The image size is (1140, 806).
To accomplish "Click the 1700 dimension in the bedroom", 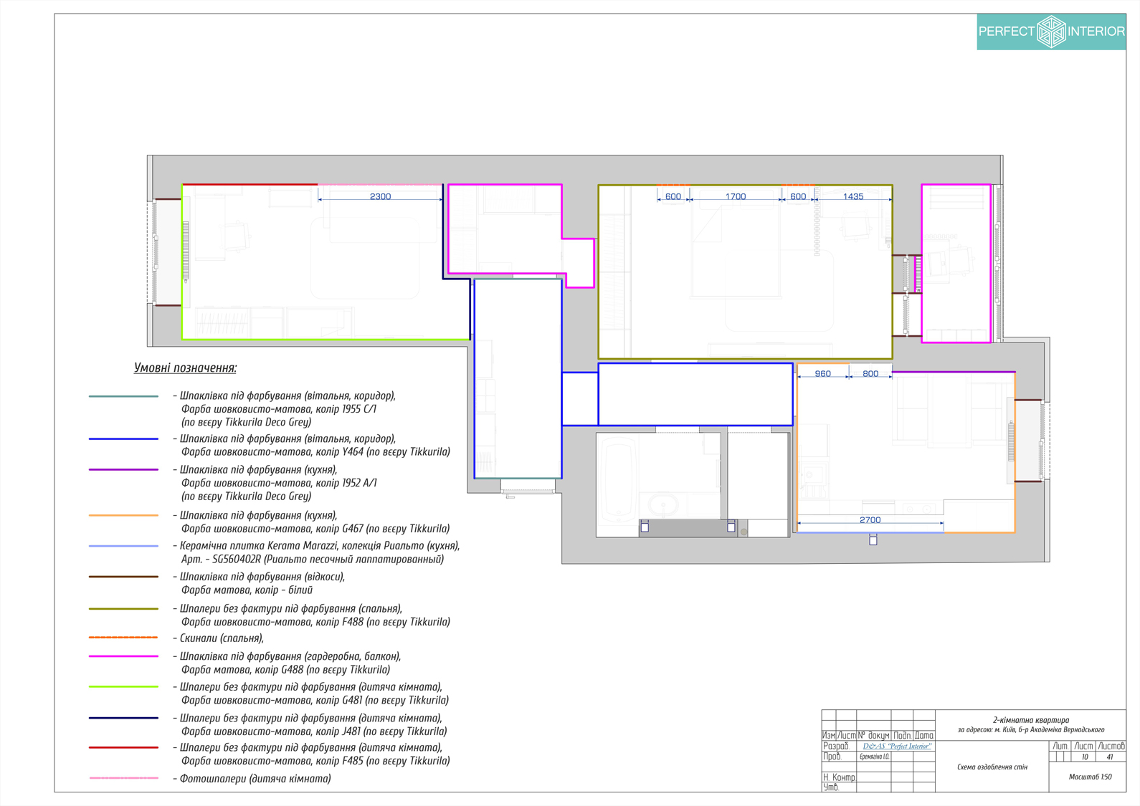I will pyautogui.click(x=736, y=196).
